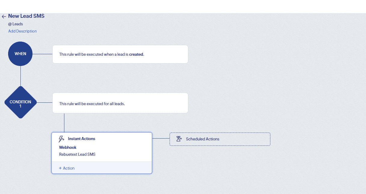Click the Rebuetext Lead SMS webhook entry

coord(77,154)
